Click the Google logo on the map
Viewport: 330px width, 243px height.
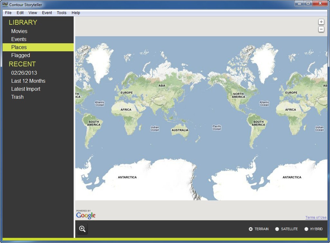pos(86,215)
